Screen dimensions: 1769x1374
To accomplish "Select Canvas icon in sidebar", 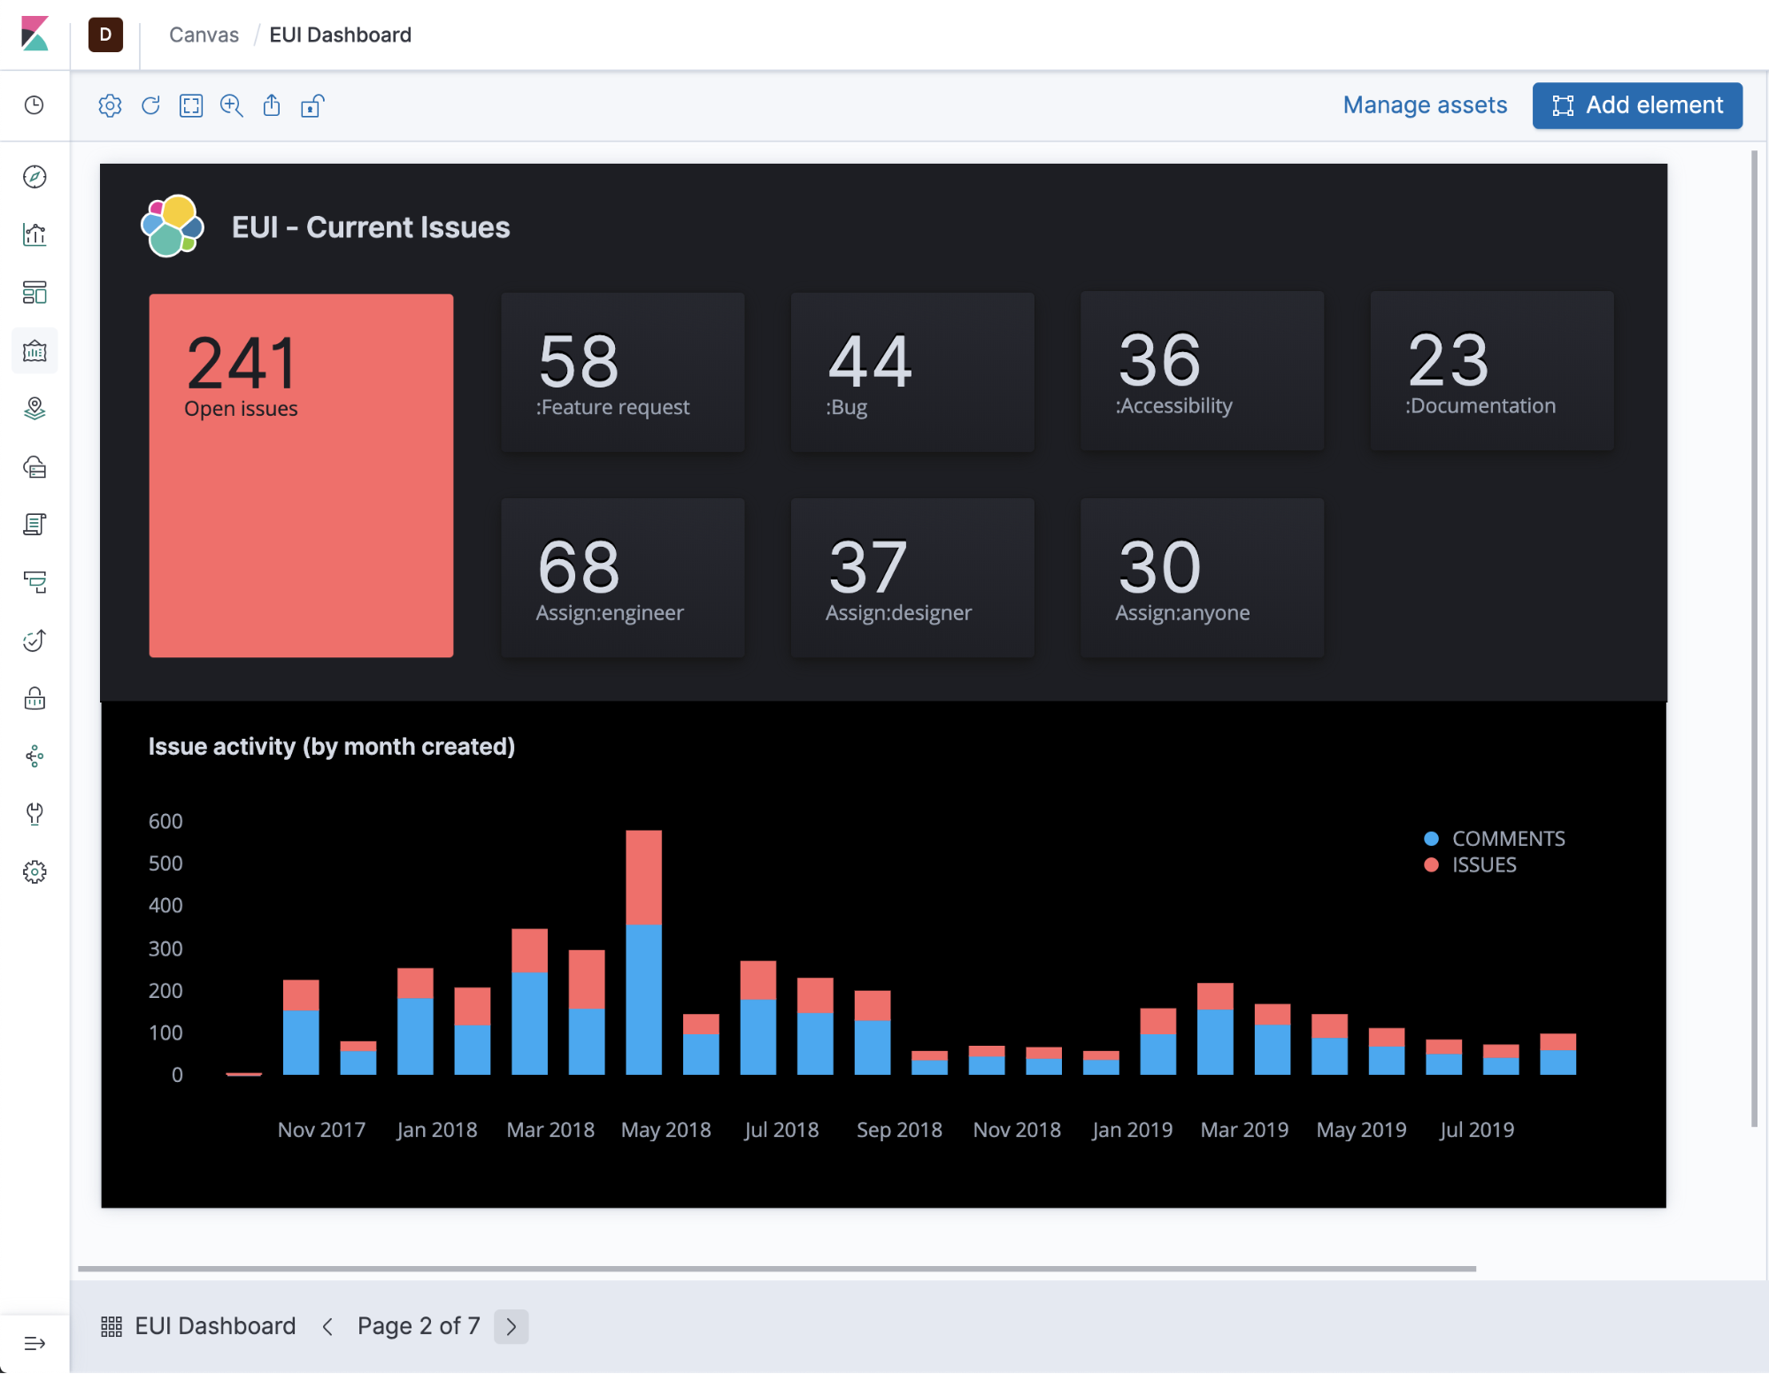I will (35, 351).
